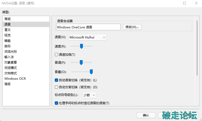Screen dimensions: 202x121
Task: Enable 自动方言切换 checkbox
Action: tap(57, 87)
